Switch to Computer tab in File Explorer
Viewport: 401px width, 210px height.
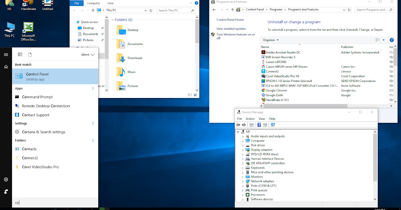94,3
